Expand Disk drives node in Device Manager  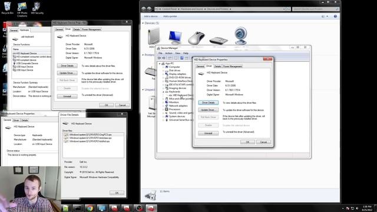pyautogui.click(x=163, y=71)
